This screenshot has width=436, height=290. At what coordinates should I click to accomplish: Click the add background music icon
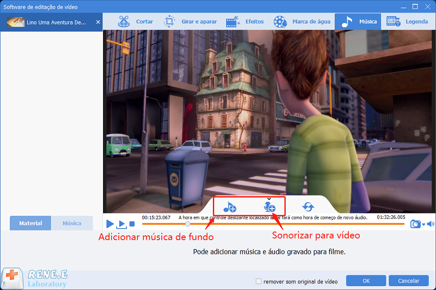point(229,208)
